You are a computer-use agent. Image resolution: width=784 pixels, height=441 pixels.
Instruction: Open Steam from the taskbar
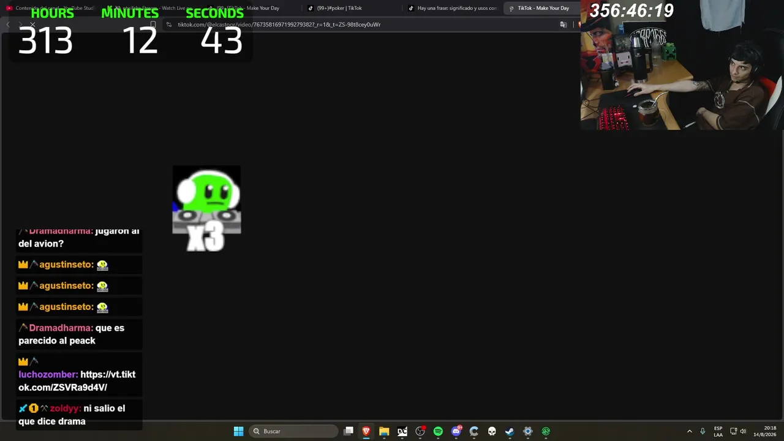tap(510, 431)
